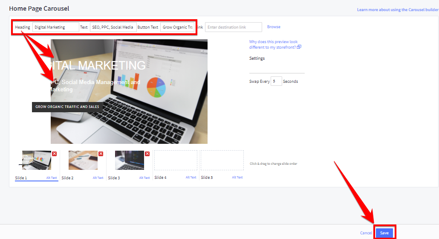Open Learn more about Carousel builder link
Image resolution: width=439 pixels, height=239 pixels.
pos(398,9)
